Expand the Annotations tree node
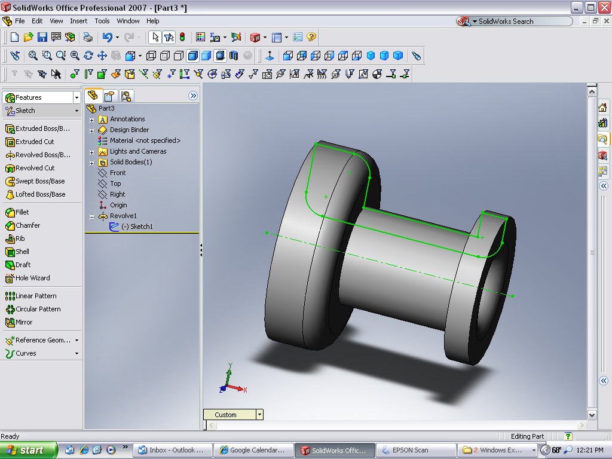The height and width of the screenshot is (459, 612). [93, 118]
